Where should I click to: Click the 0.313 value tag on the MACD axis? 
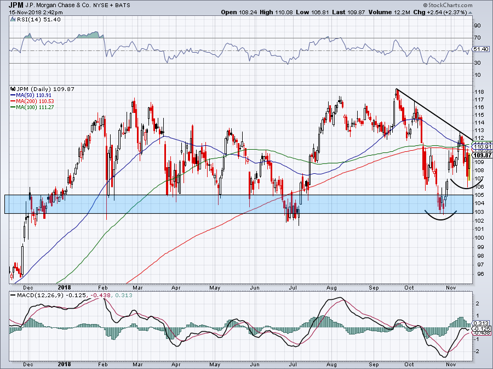click(481, 323)
